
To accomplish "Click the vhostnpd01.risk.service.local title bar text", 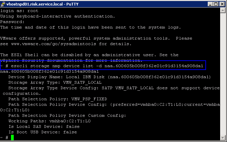I will tap(43, 4).
